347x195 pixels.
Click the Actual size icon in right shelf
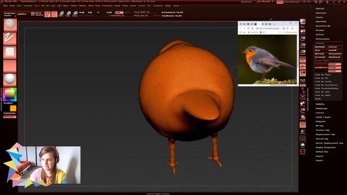303,45
